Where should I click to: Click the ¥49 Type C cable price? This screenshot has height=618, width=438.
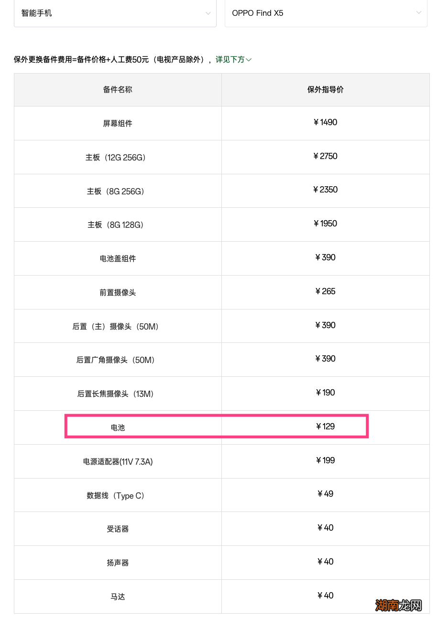pyautogui.click(x=325, y=494)
